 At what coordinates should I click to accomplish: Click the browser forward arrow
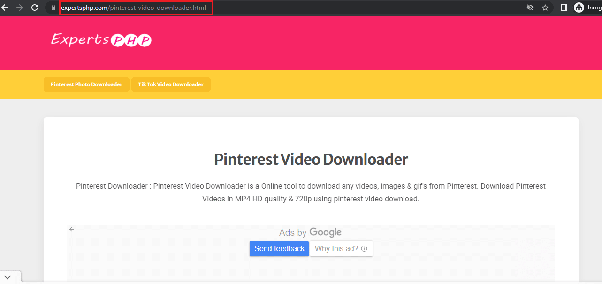pos(19,8)
